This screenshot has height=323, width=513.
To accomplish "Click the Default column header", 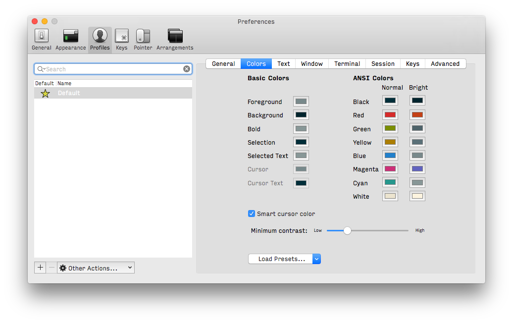I will (45, 83).
